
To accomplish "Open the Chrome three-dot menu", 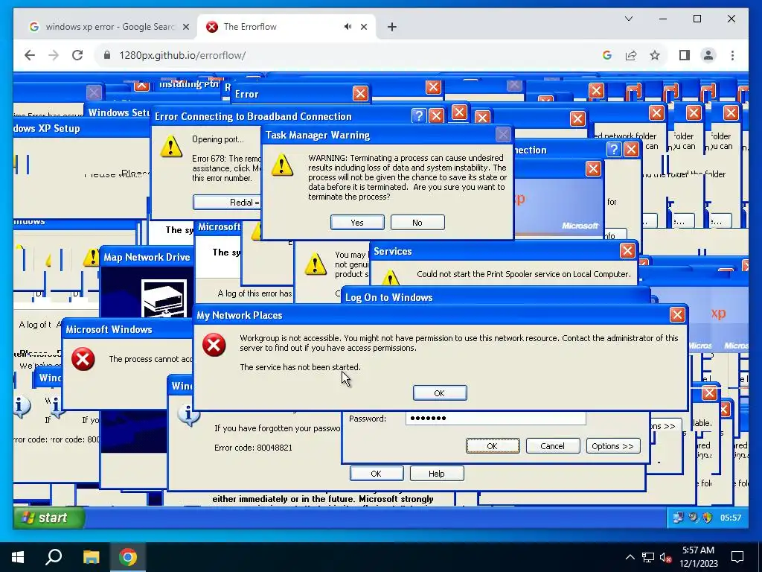I will [732, 55].
